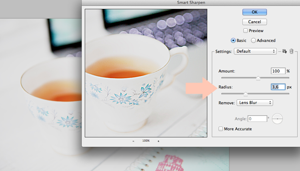Enable the More Accurate checkbox
The height and width of the screenshot is (171, 300).
220,129
